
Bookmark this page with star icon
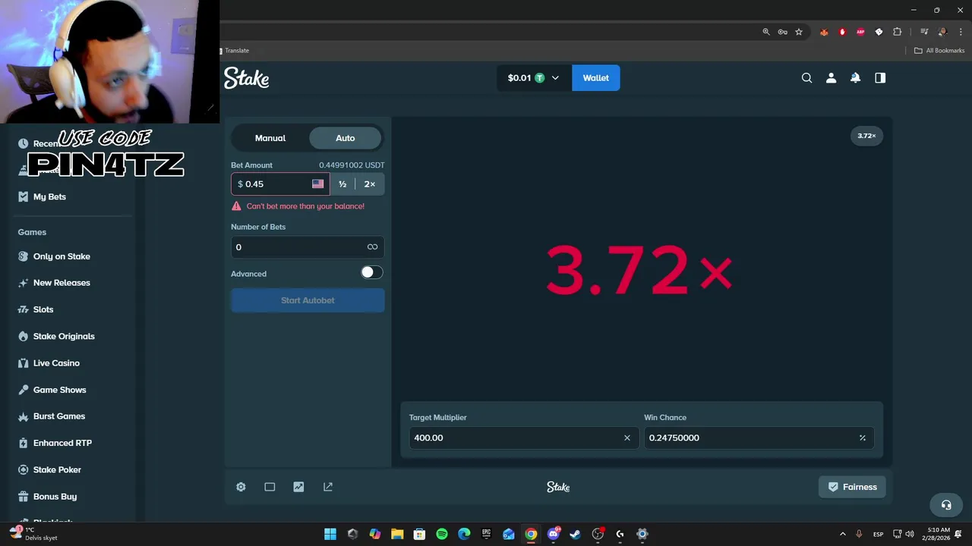[799, 32]
